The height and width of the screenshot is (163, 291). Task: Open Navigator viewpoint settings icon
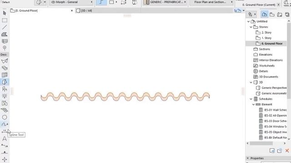272,151
